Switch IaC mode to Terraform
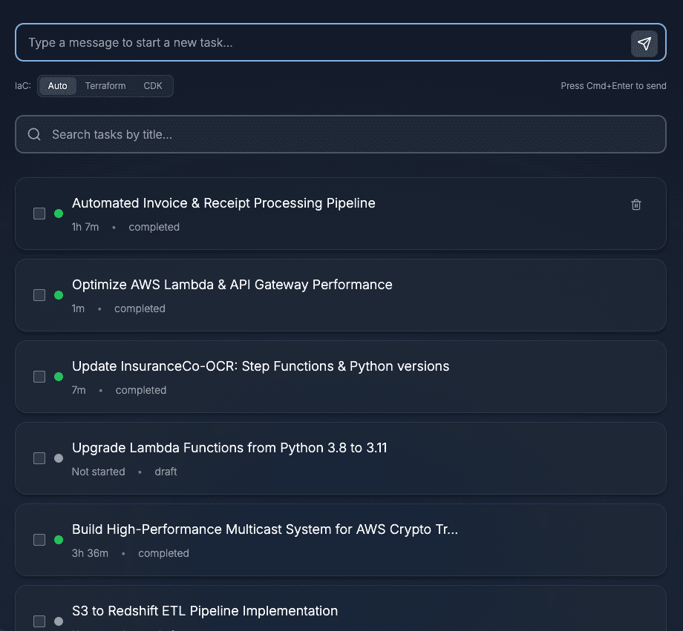The image size is (683, 631). [105, 85]
